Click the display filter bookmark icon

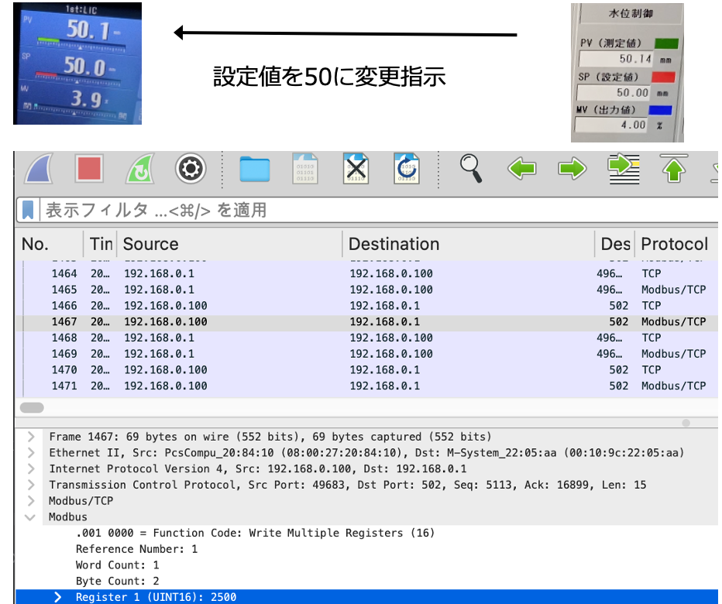coord(28,210)
